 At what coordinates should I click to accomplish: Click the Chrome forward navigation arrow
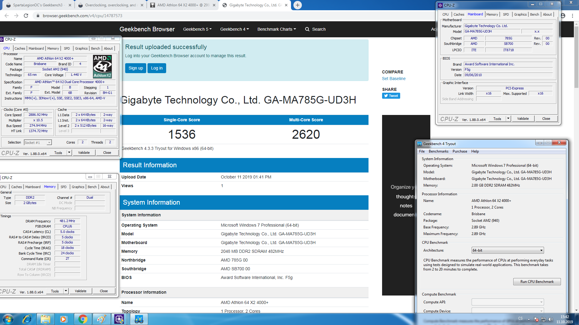pos(16,16)
